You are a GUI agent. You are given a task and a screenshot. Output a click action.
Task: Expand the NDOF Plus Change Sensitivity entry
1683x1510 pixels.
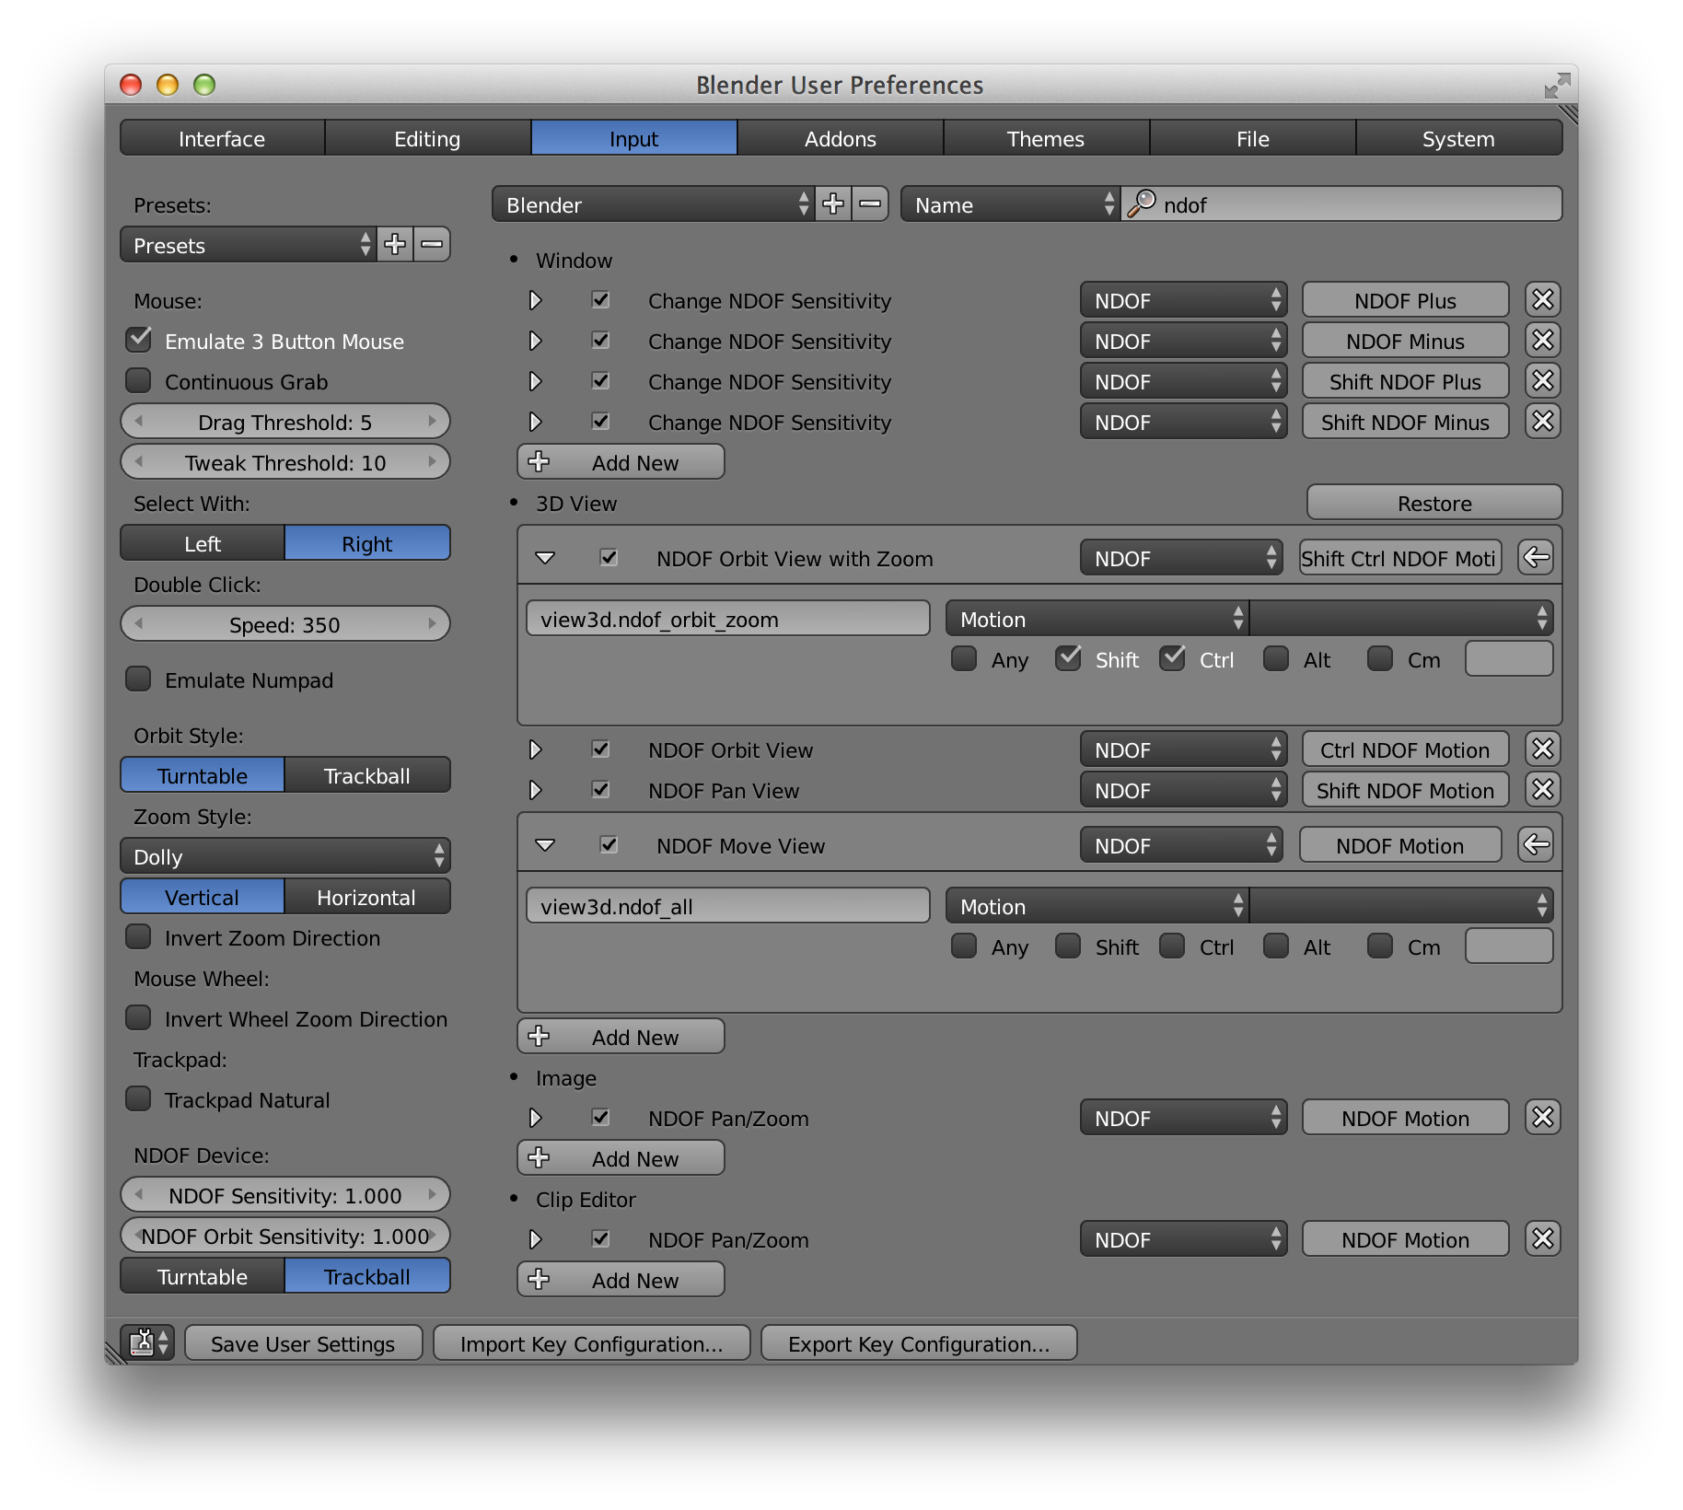click(535, 300)
